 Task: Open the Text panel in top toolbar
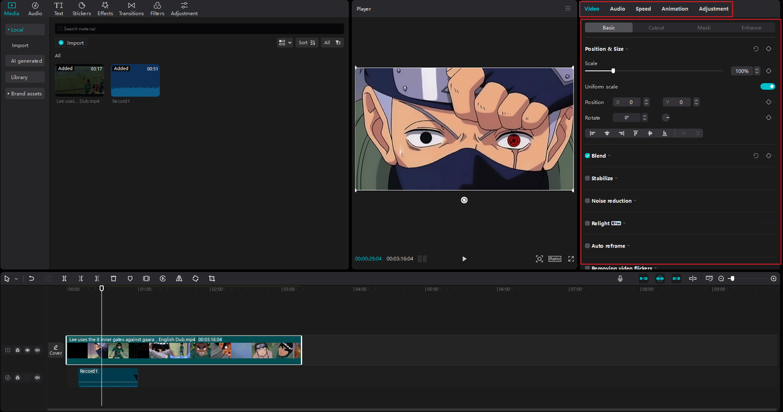58,9
